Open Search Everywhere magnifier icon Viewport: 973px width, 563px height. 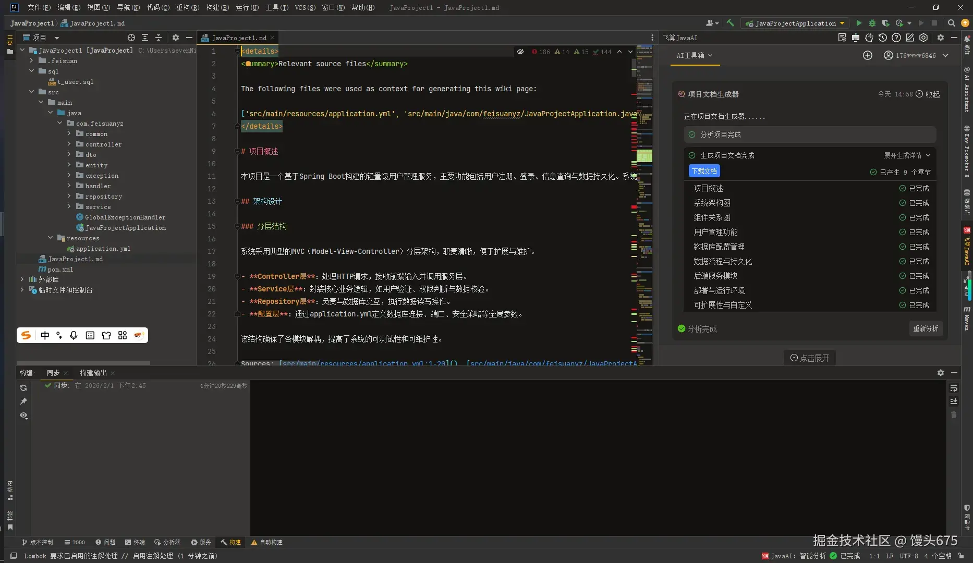(952, 23)
